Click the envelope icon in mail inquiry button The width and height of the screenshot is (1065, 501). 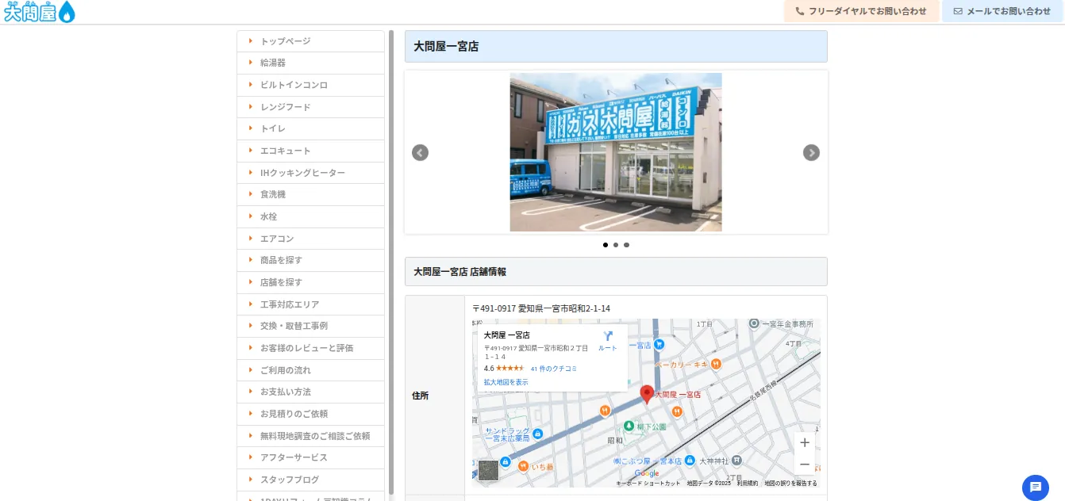[958, 12]
